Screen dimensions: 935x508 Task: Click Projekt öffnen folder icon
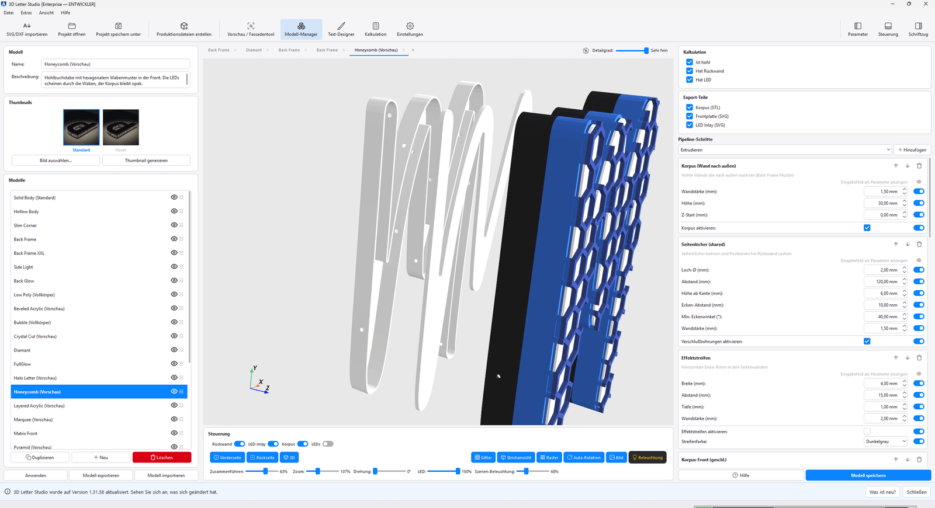pyautogui.click(x=72, y=26)
